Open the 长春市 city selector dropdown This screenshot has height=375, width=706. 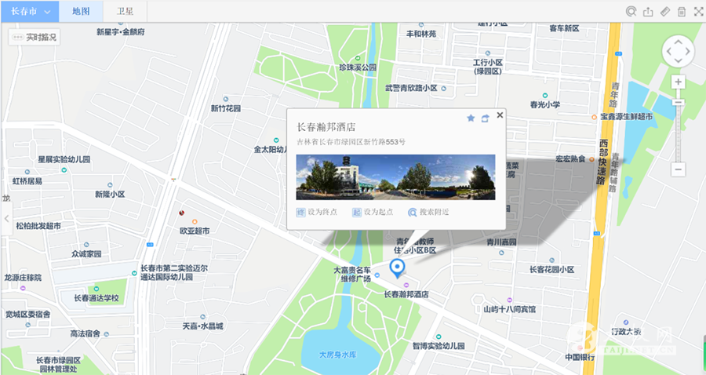click(30, 12)
